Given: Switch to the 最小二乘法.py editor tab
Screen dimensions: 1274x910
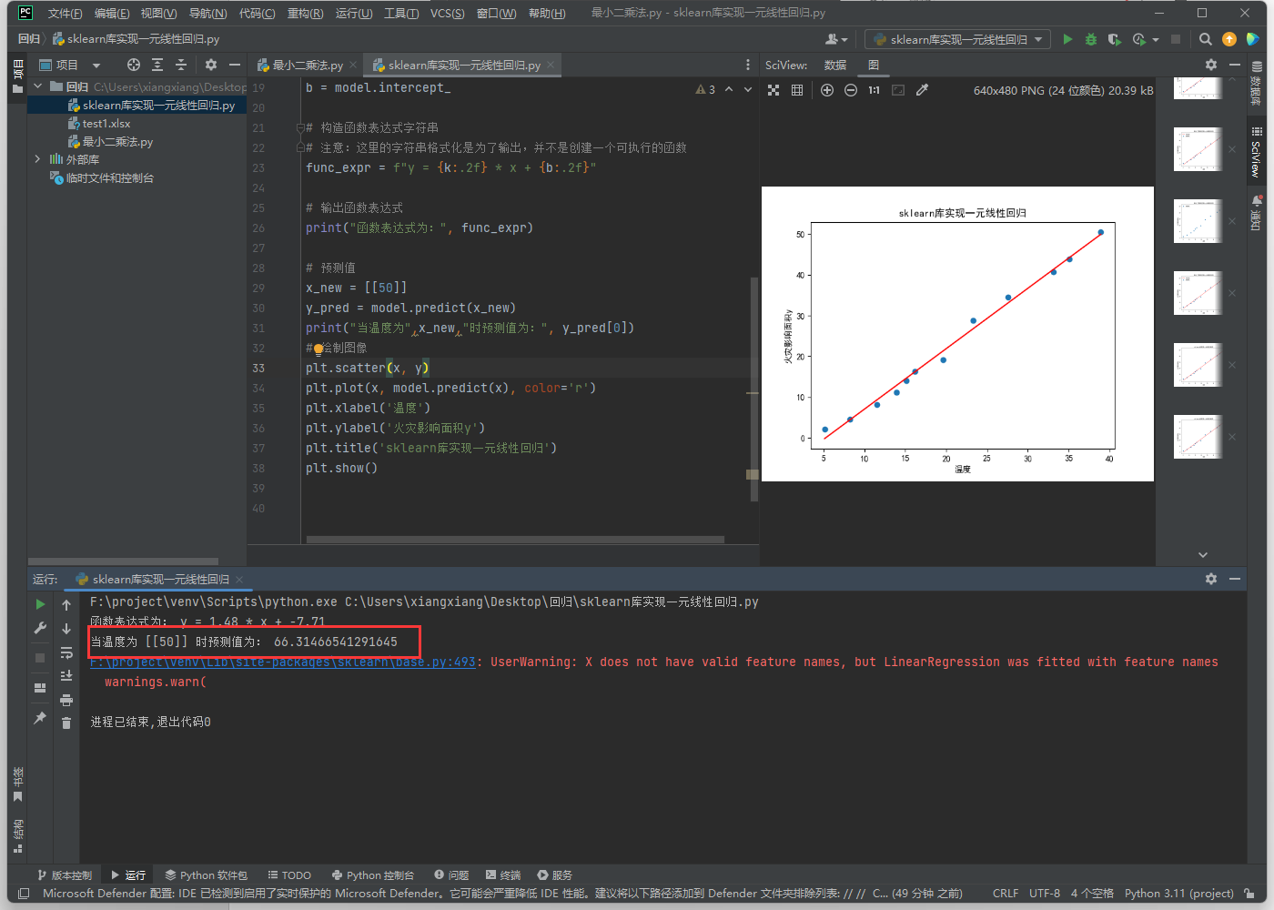Looking at the screenshot, I should [307, 66].
